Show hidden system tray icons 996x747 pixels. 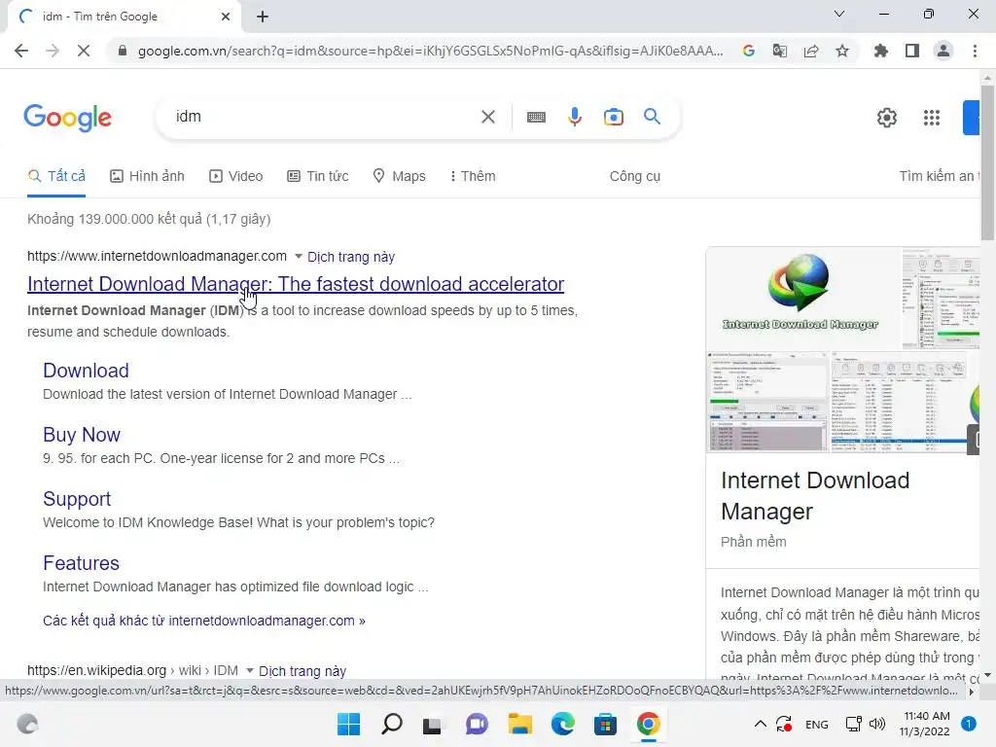click(761, 724)
